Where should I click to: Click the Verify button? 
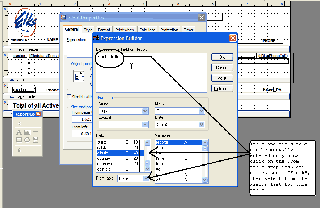coord(222,78)
